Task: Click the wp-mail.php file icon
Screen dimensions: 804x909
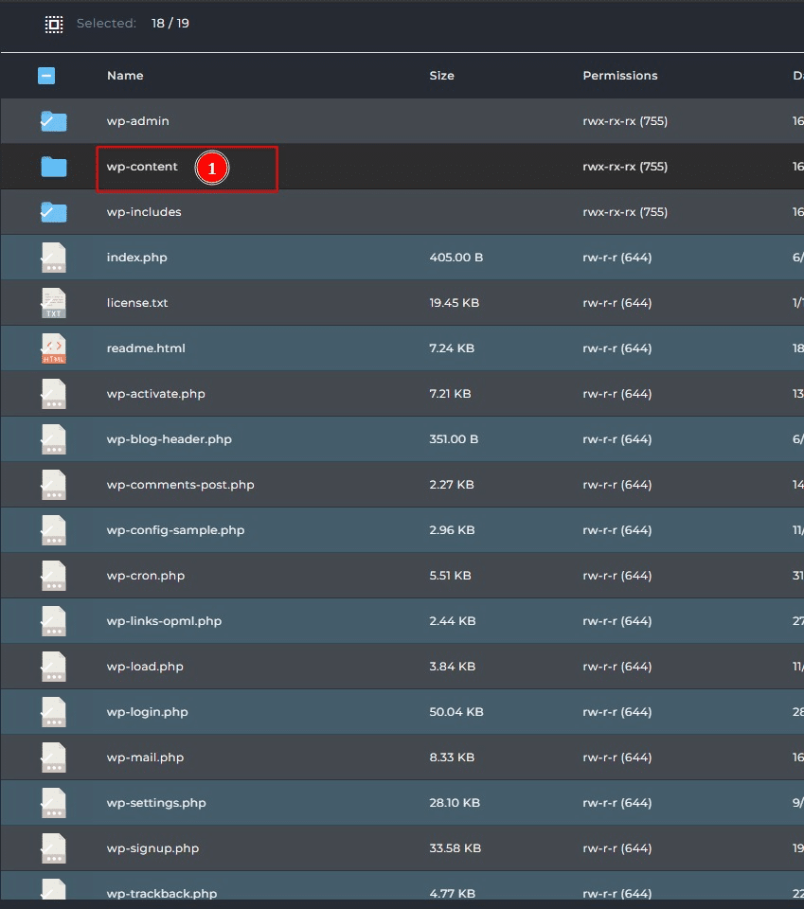Action: point(54,757)
